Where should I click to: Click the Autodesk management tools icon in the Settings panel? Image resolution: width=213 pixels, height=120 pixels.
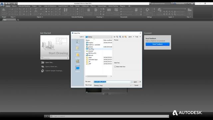(x=147, y=10)
